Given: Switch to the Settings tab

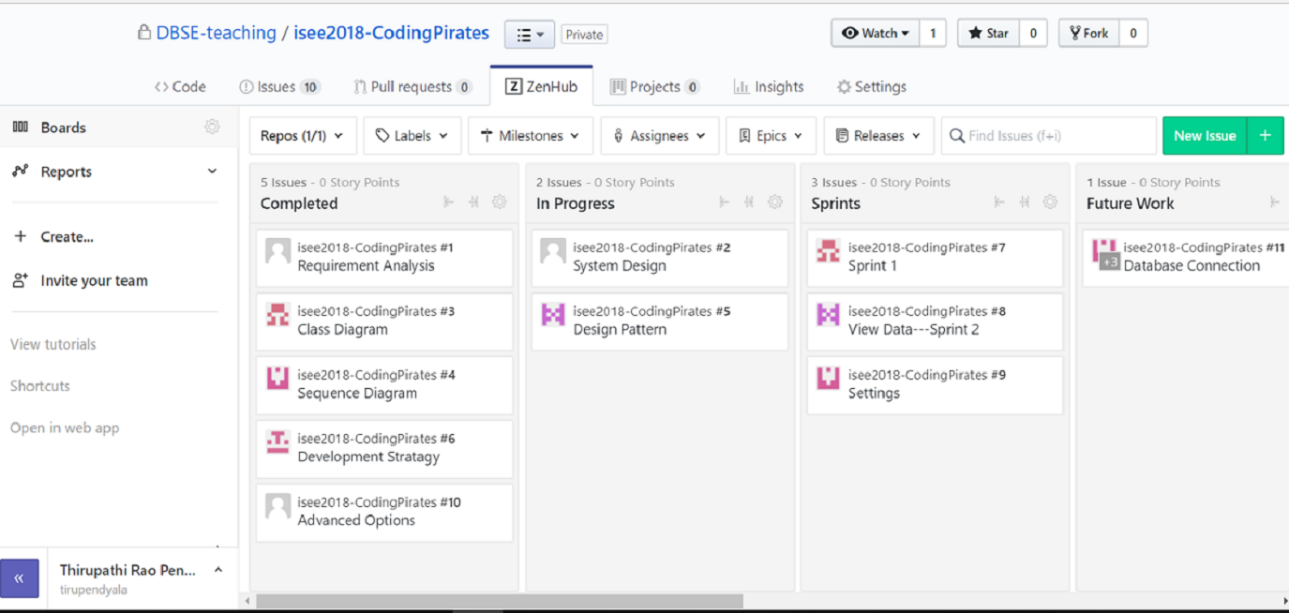Looking at the screenshot, I should click(872, 86).
